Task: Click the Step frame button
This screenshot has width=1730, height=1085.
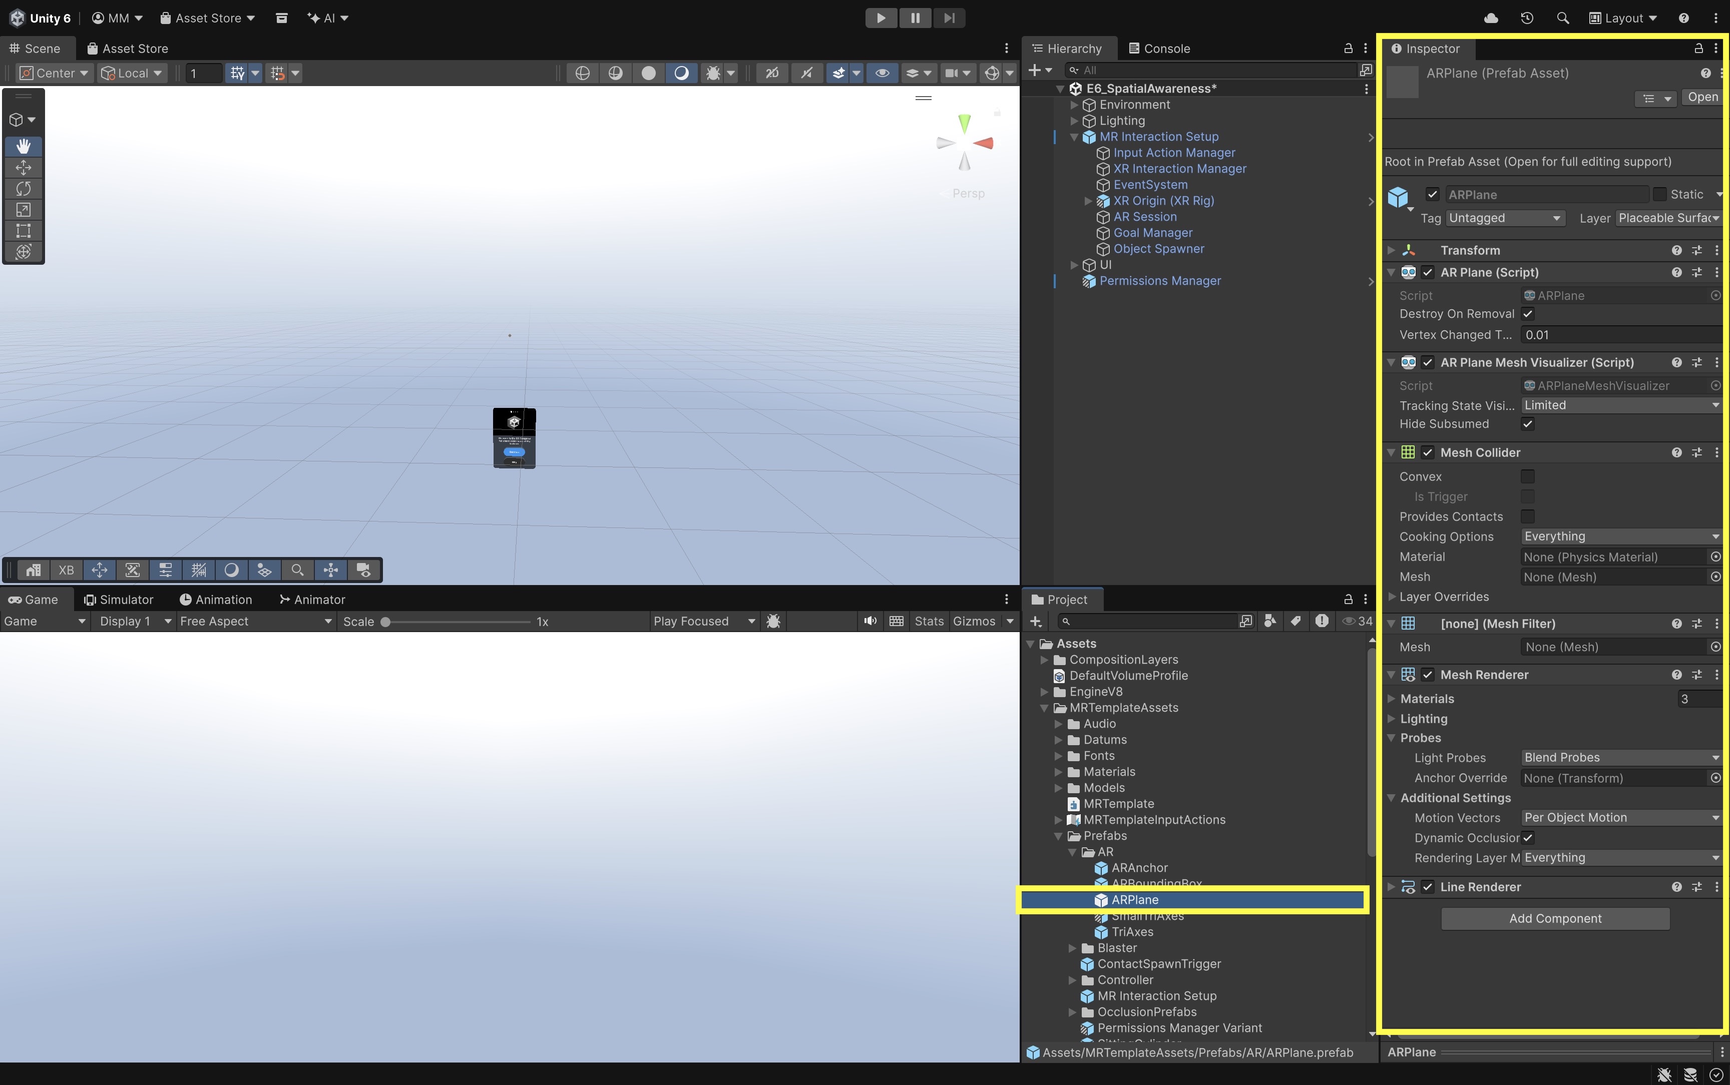Action: click(949, 18)
